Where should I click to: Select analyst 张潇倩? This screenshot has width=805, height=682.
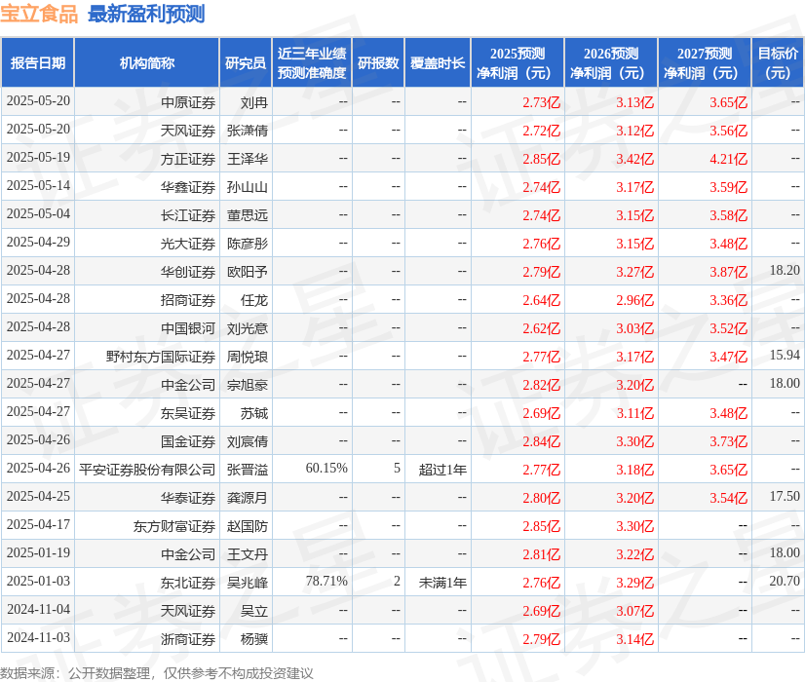click(x=248, y=131)
